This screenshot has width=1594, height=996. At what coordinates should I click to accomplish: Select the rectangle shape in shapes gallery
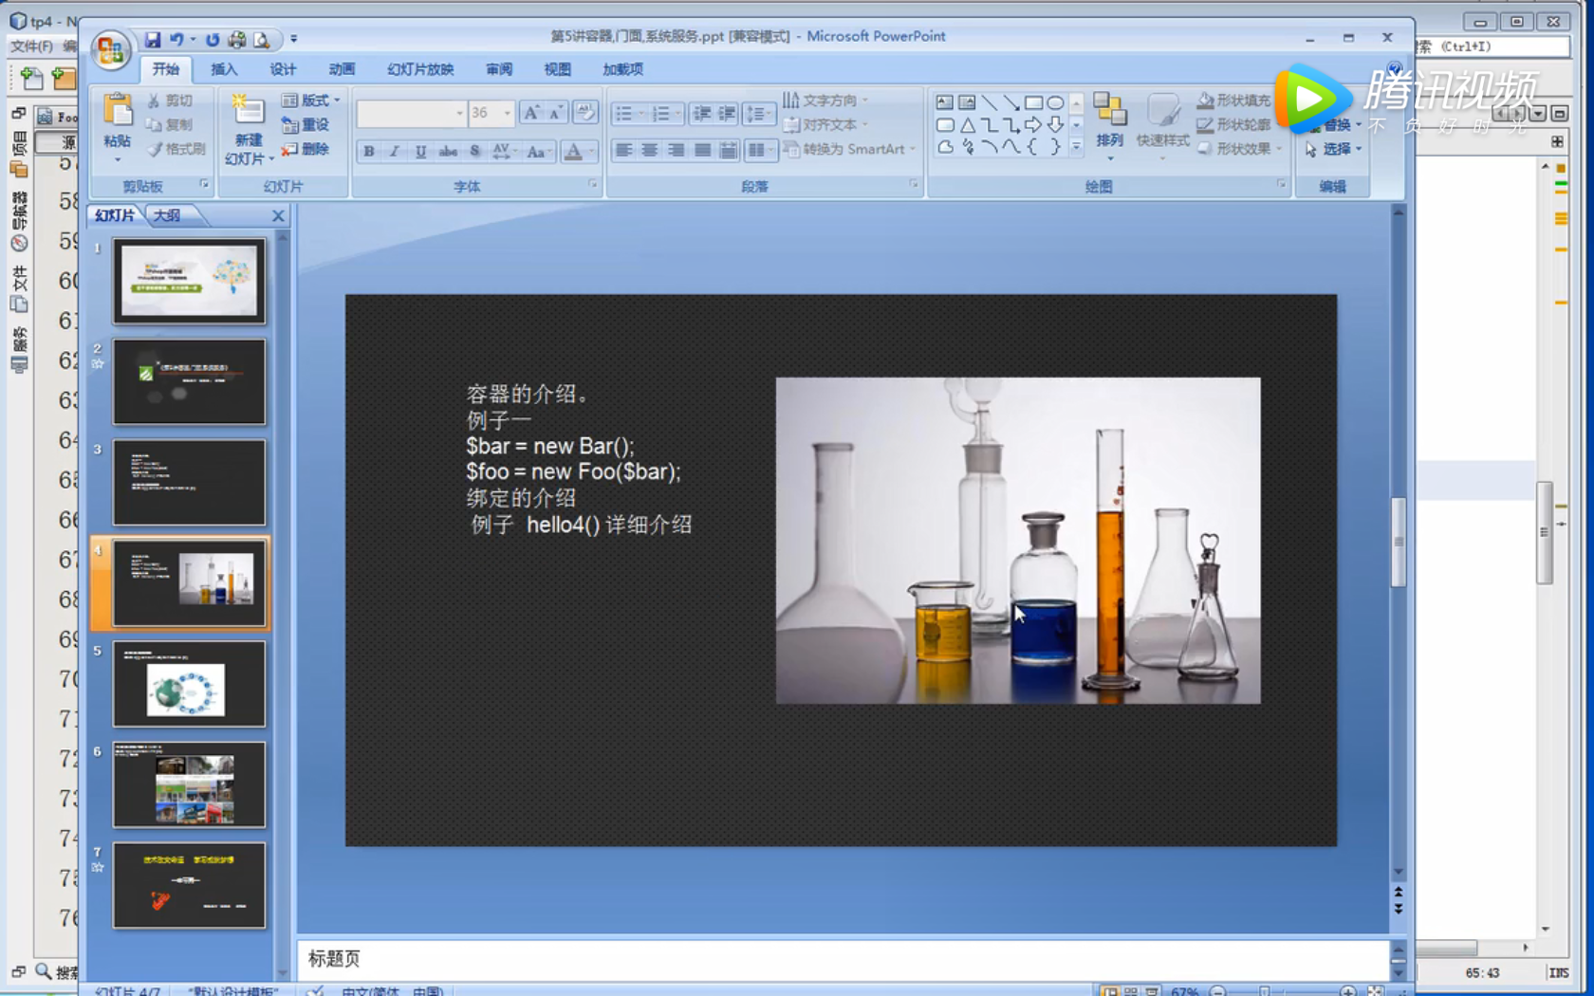pyautogui.click(x=1033, y=102)
